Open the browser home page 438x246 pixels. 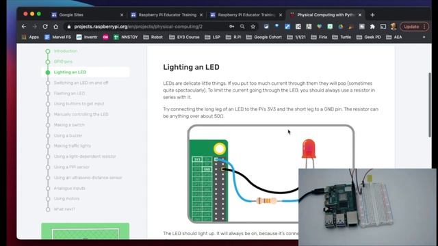[x=56, y=27]
